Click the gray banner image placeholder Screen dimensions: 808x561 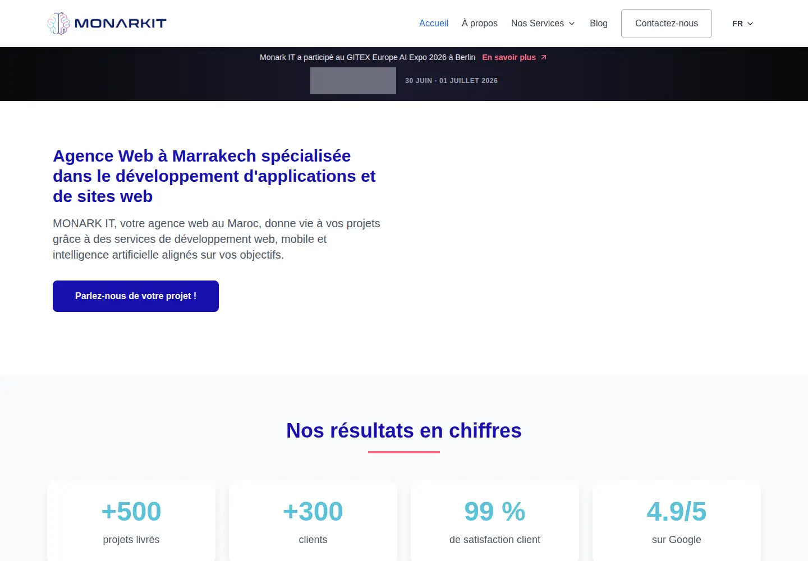point(353,81)
